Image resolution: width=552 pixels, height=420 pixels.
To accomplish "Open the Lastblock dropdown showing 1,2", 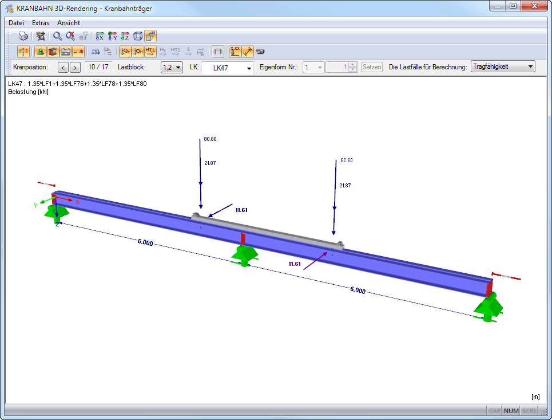I will (172, 67).
